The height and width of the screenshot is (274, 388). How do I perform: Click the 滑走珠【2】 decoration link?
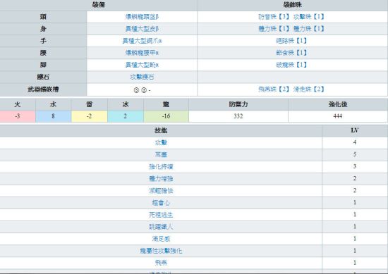[x=308, y=89]
